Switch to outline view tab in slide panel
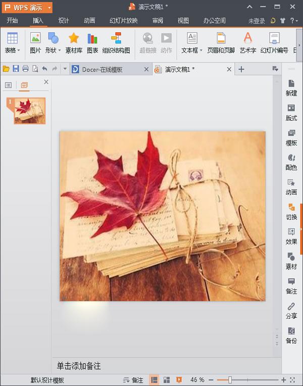303x386 pixels. [x=9, y=85]
